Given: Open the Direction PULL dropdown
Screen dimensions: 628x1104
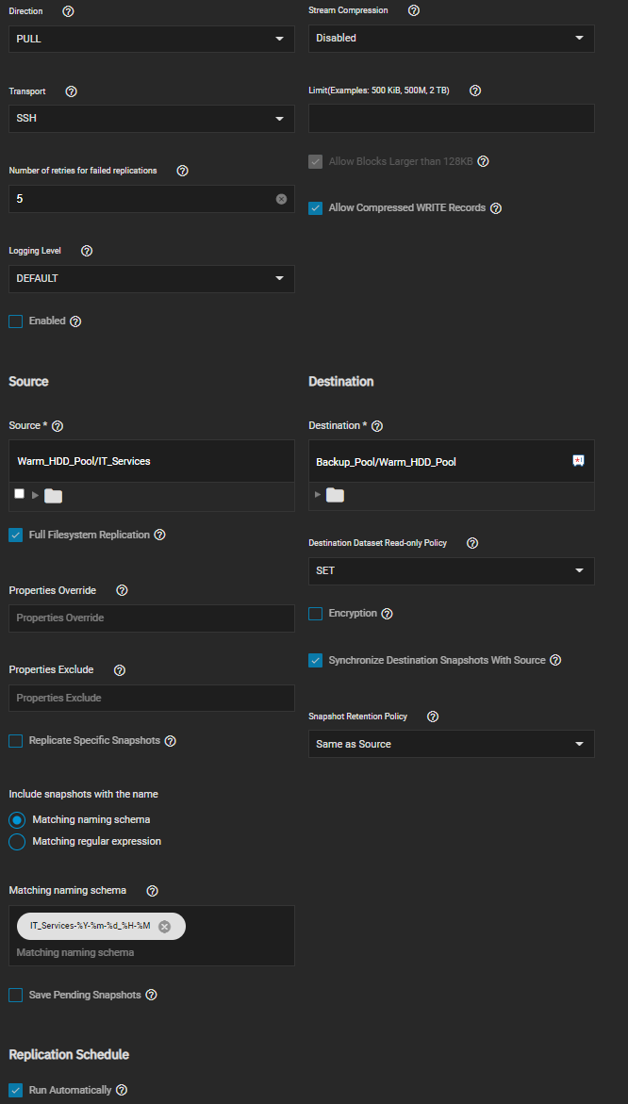Looking at the screenshot, I should 152,39.
